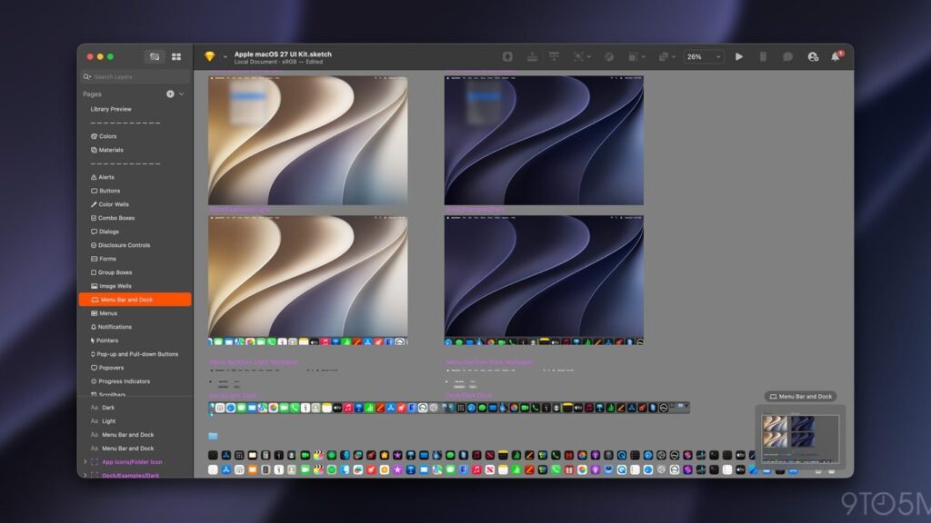Open dropdown next to the frame toolbar icon
The width and height of the screenshot is (931, 523).
click(589, 57)
